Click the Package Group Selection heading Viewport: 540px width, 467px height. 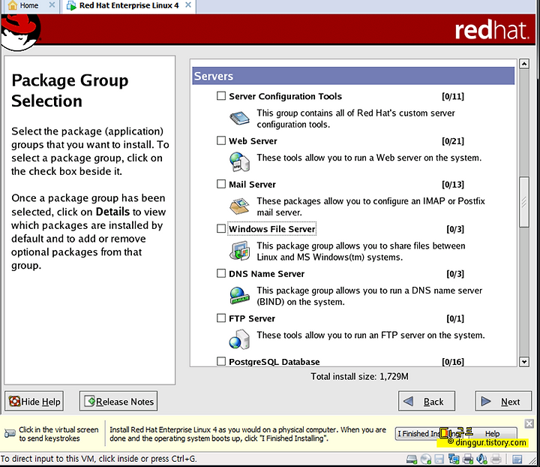pyautogui.click(x=70, y=90)
